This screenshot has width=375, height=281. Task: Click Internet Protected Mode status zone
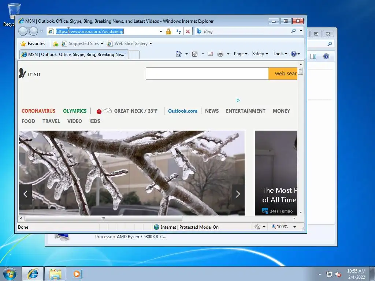pos(186,227)
